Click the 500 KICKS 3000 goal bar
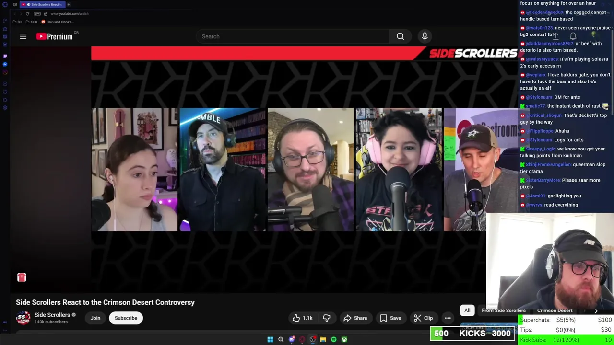The image size is (614, 345). (472, 333)
